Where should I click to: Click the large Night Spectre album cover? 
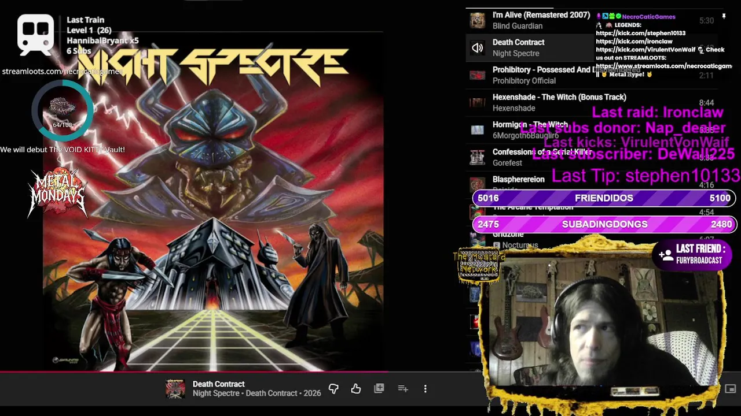(213, 202)
